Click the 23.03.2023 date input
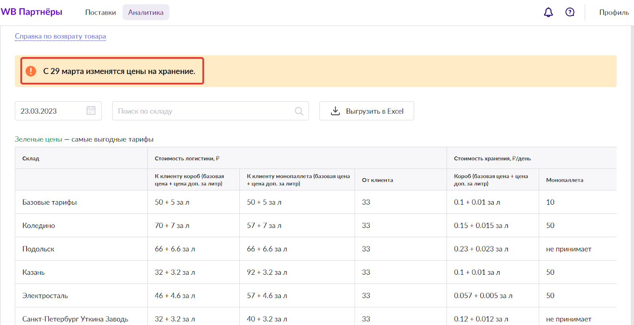634x325 pixels. pos(58,111)
